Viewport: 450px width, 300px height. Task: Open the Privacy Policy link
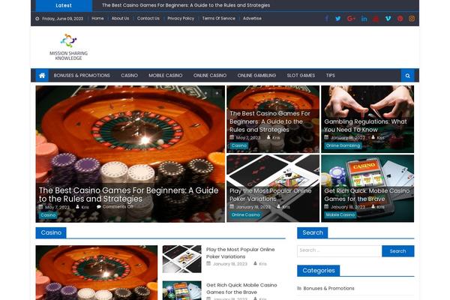(x=181, y=18)
